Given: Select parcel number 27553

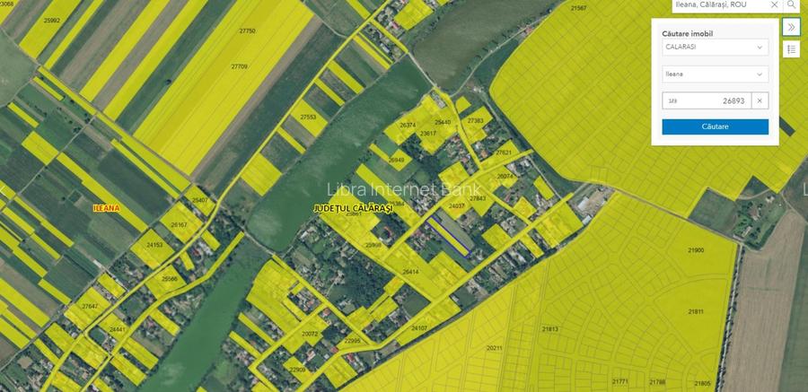Looking at the screenshot, I should click(308, 118).
